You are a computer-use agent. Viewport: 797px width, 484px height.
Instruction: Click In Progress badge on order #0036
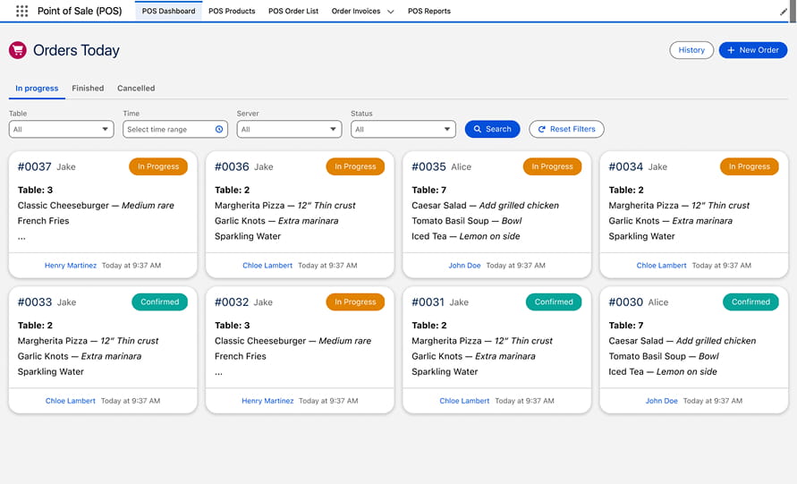pos(355,166)
